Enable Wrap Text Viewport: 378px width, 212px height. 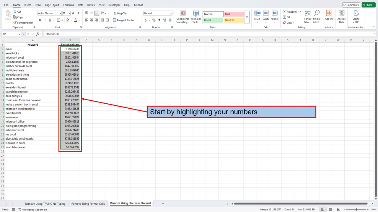120,13
